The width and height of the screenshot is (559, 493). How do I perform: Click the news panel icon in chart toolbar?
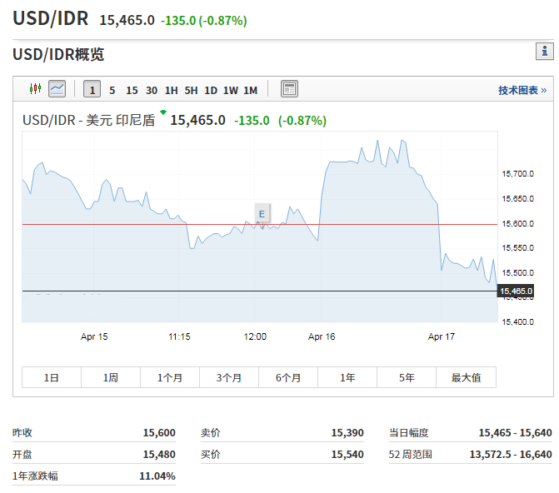tap(289, 89)
